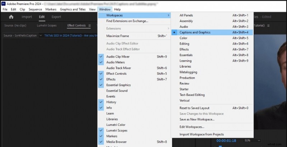Open the Markers menu
The height and width of the screenshot is (147, 287).
click(x=51, y=9)
